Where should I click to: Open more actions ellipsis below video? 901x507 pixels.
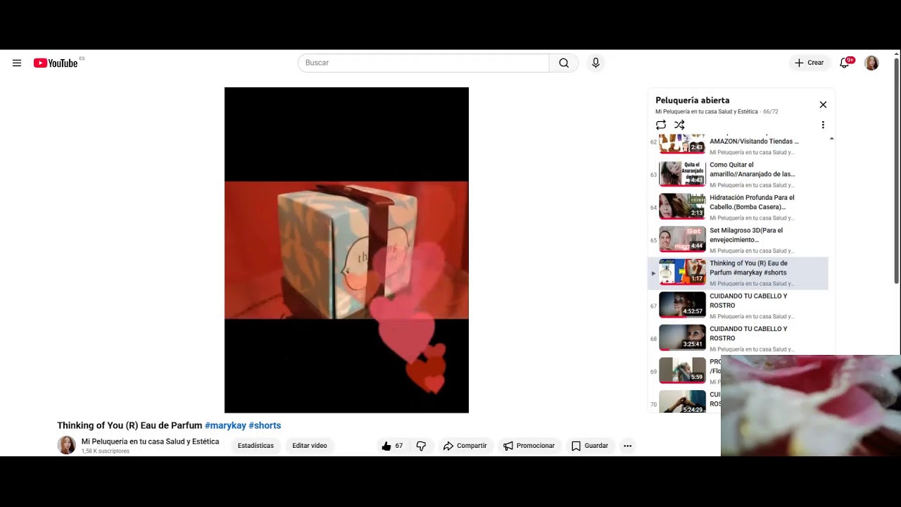627,446
